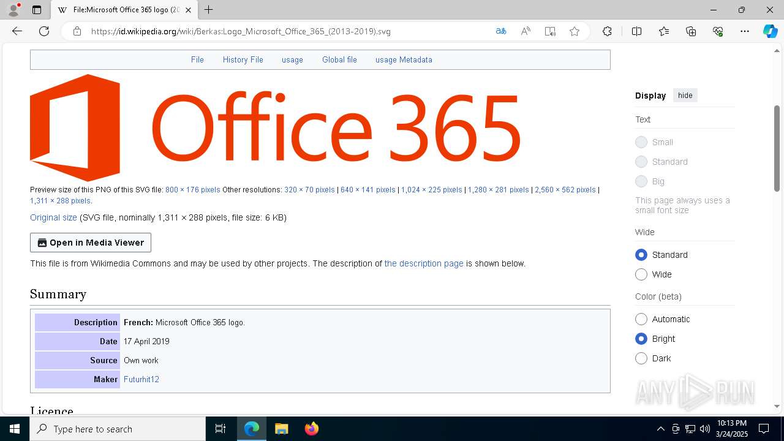Click the Office 365 logo image
Image resolution: width=784 pixels, height=441 pixels.
(x=275, y=127)
